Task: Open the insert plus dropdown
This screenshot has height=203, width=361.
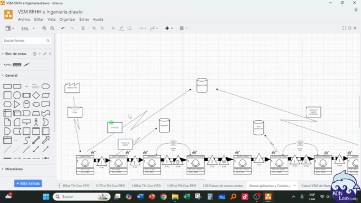Action: pyautogui.click(x=169, y=28)
